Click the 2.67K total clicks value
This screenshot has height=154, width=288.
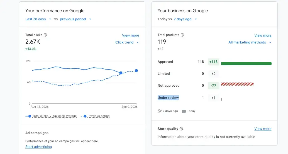click(33, 42)
